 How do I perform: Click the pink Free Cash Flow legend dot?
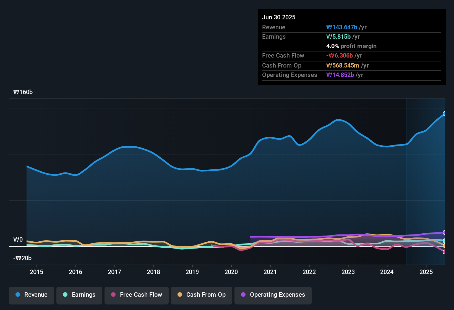click(113, 295)
